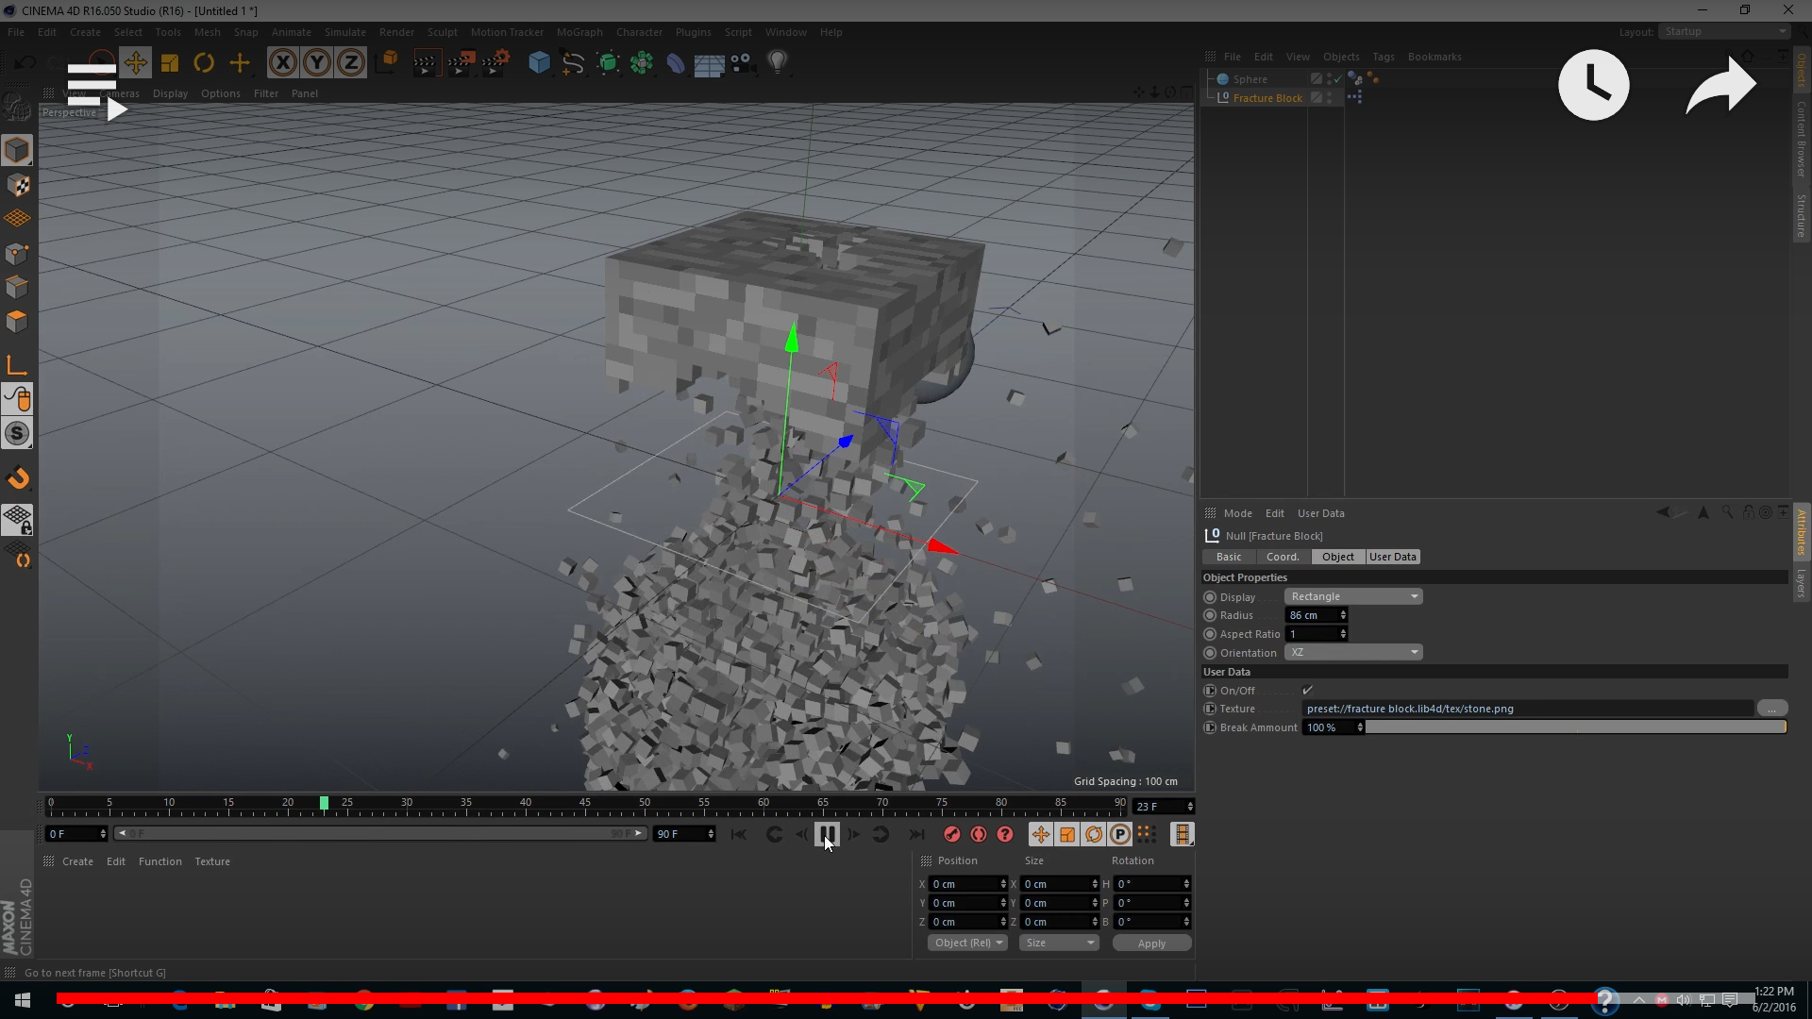Image resolution: width=1812 pixels, height=1019 pixels.
Task: Click the preview range scrub bar
Action: 379,833
